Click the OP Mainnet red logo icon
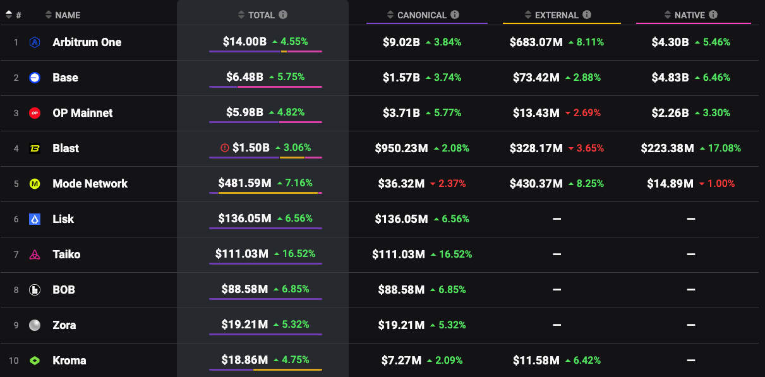765x377 pixels. click(x=35, y=113)
